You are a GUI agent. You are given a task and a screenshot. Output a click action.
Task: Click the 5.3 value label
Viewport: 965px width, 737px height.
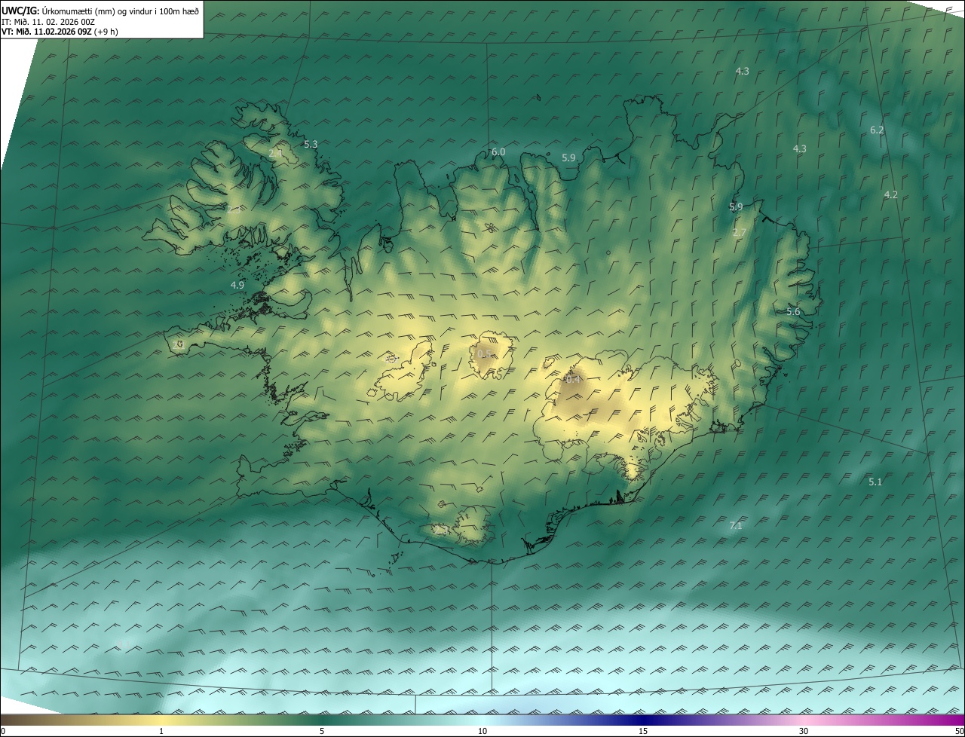point(311,144)
